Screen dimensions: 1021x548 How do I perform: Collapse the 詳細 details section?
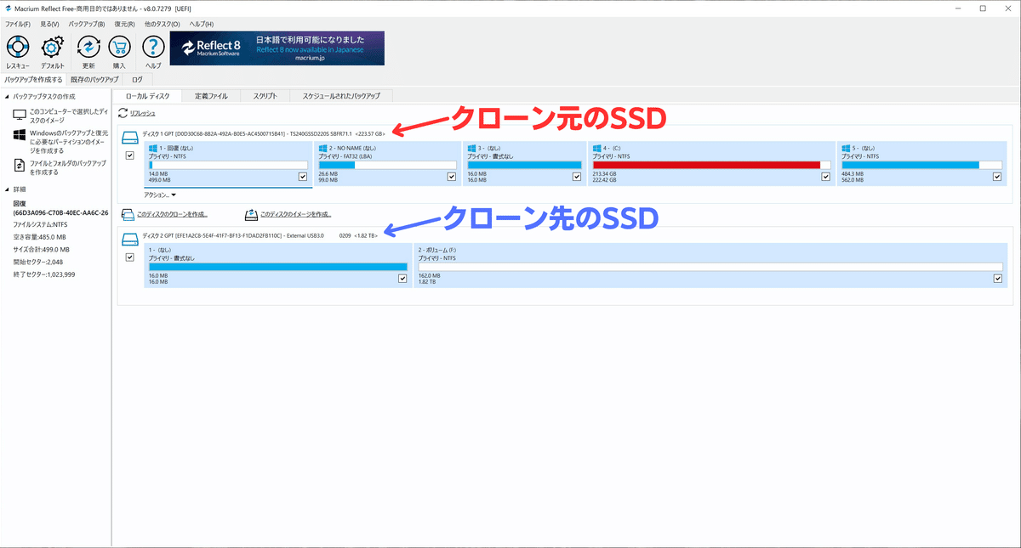coord(7,189)
